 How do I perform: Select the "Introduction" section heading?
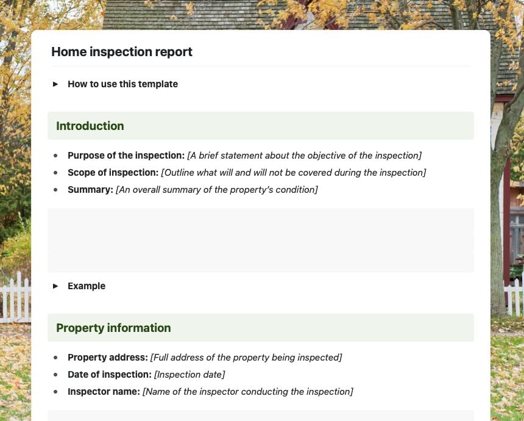pos(90,126)
